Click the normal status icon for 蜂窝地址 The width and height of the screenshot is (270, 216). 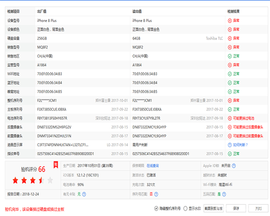tap(229, 92)
